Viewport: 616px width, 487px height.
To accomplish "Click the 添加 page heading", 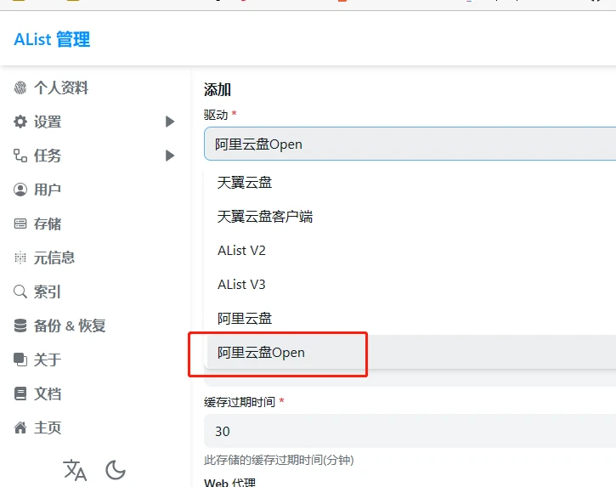I will point(218,89).
